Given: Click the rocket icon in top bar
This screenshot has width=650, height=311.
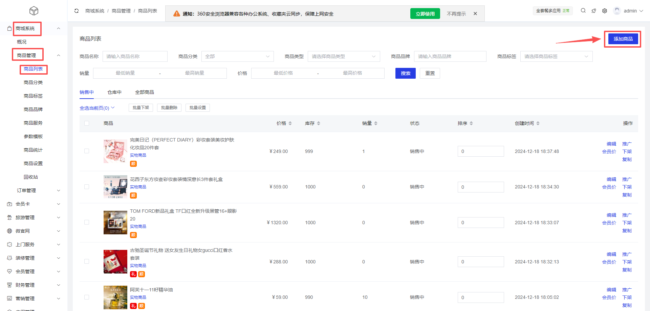Looking at the screenshot, I should click(594, 11).
